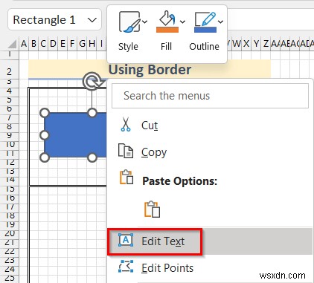
Task: Click the rotation handle above the rectangle
Action: pos(92,81)
